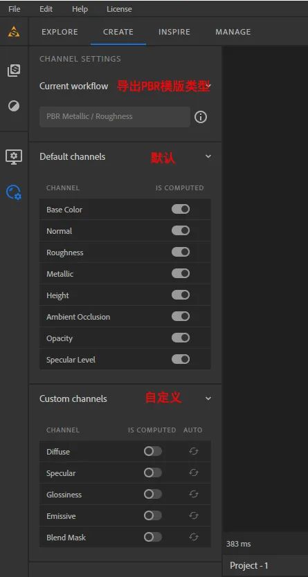Enable the Glossiness computed switch
This screenshot has height=577, width=308.
coord(153,494)
